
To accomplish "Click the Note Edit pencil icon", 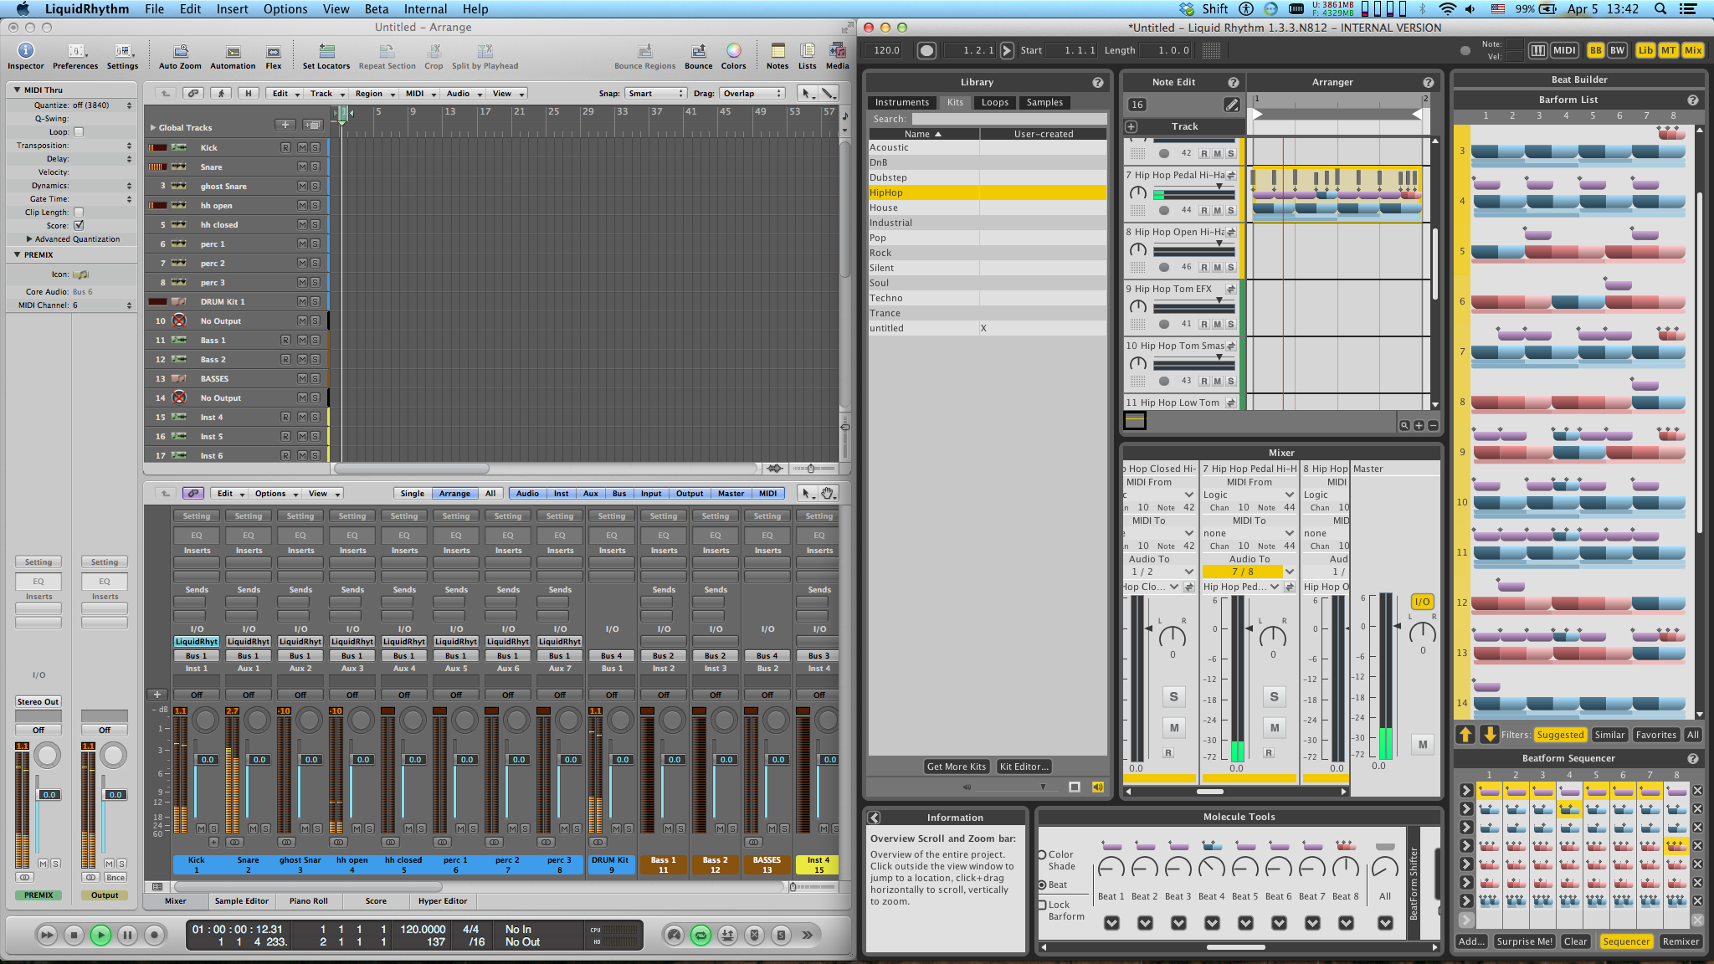I will click(x=1232, y=105).
